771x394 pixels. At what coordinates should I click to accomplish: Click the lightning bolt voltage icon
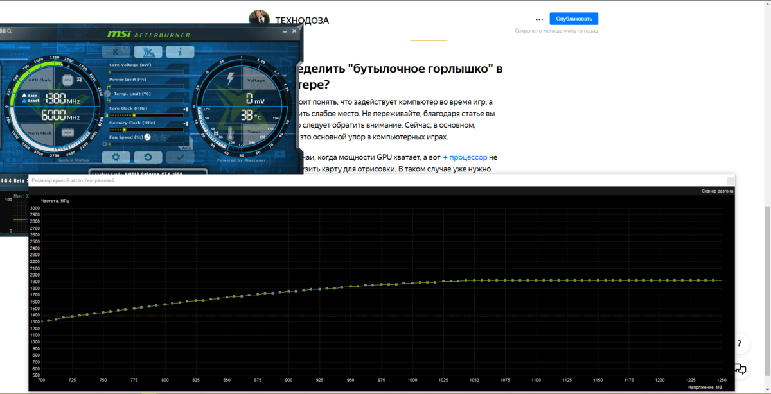pyautogui.click(x=230, y=78)
